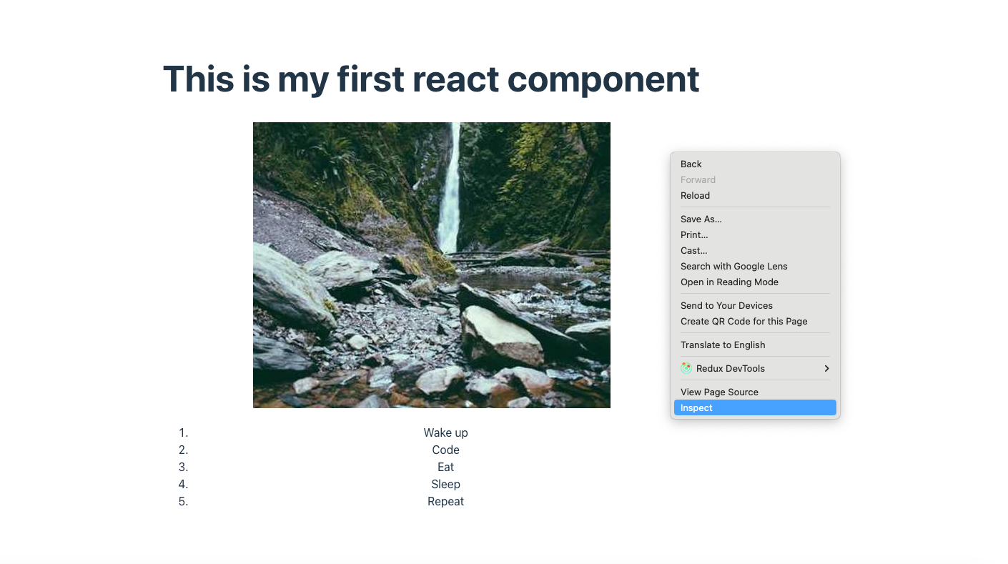Select the heading text of the component
Screen dimensions: 1008x564
tap(430, 79)
